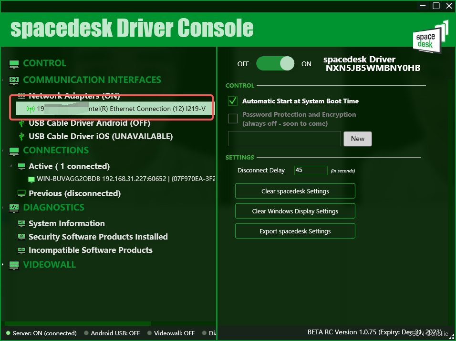Collapse the Active connections tree node
The height and width of the screenshot is (341, 456).
click(11, 166)
